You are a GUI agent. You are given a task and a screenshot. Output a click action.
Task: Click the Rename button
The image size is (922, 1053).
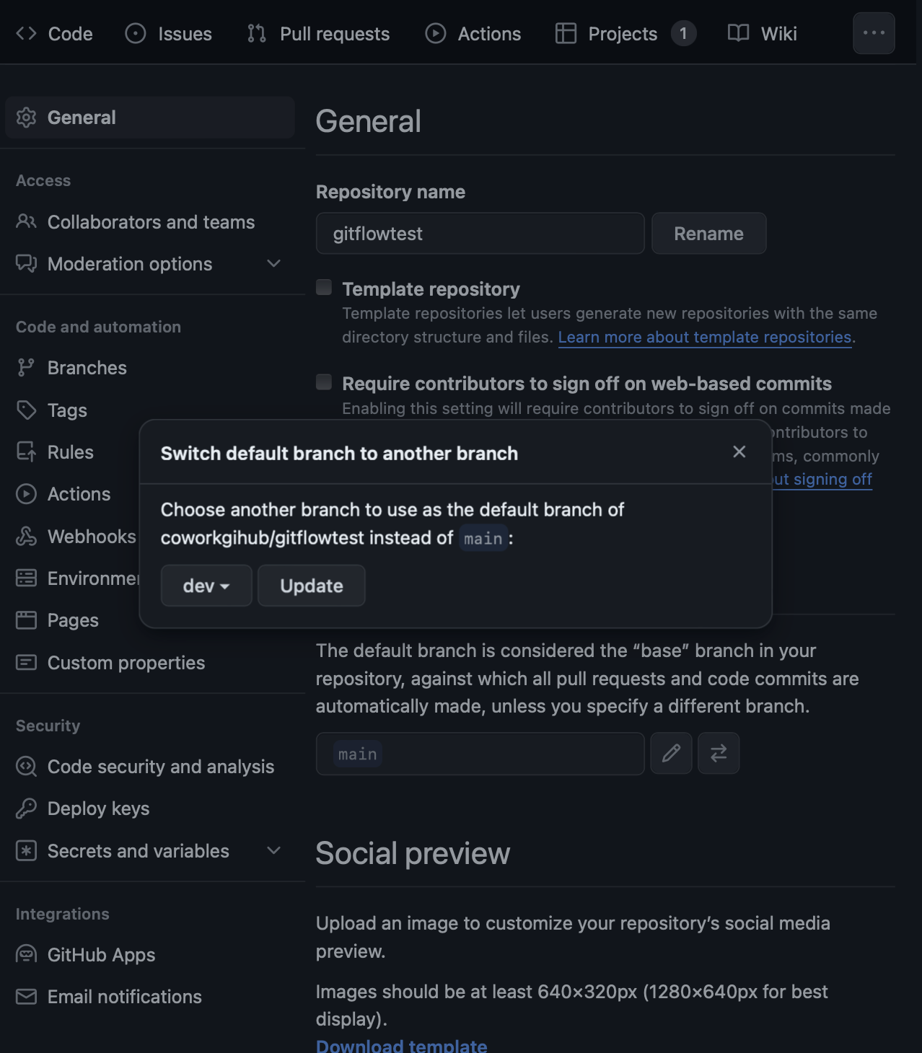pos(708,234)
